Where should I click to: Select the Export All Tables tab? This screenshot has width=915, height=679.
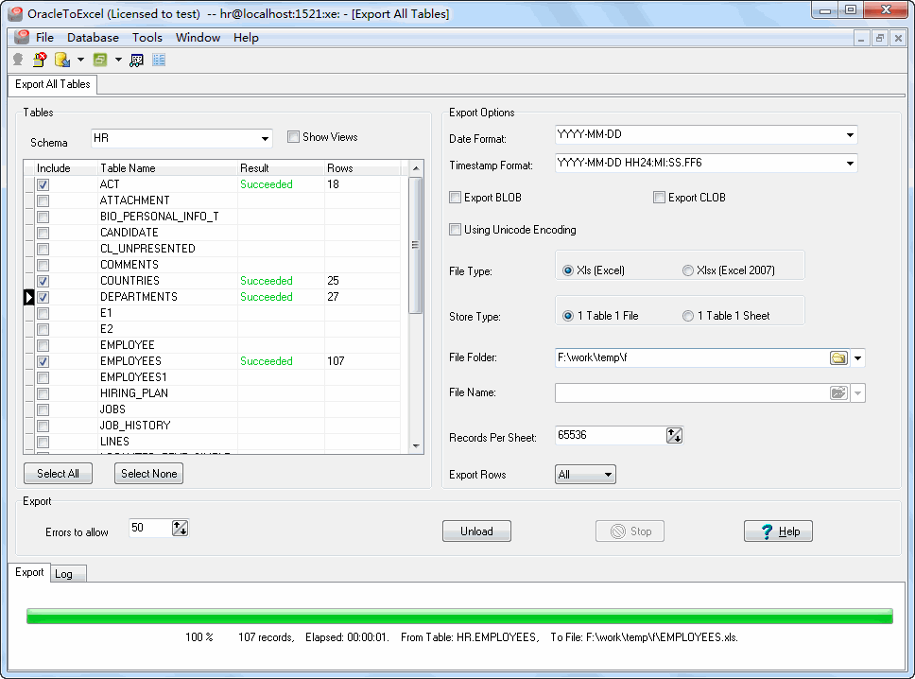(53, 84)
